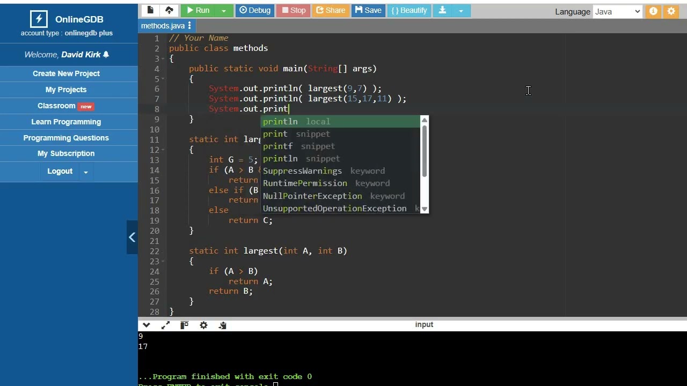
Task: Fold code at line 23 gutter arrow
Action: point(163,261)
